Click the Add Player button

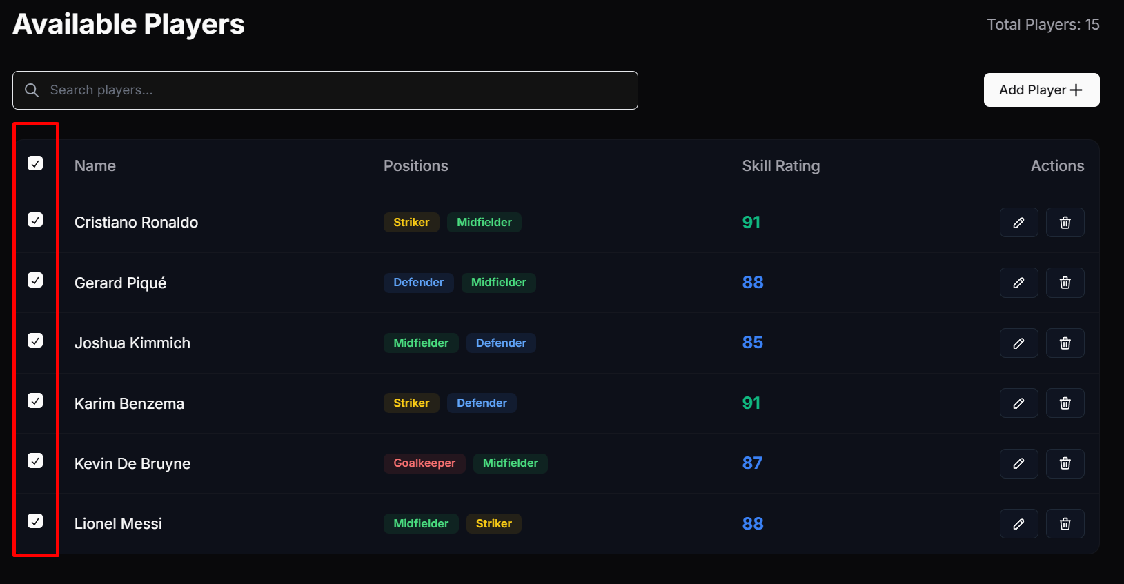1041,90
